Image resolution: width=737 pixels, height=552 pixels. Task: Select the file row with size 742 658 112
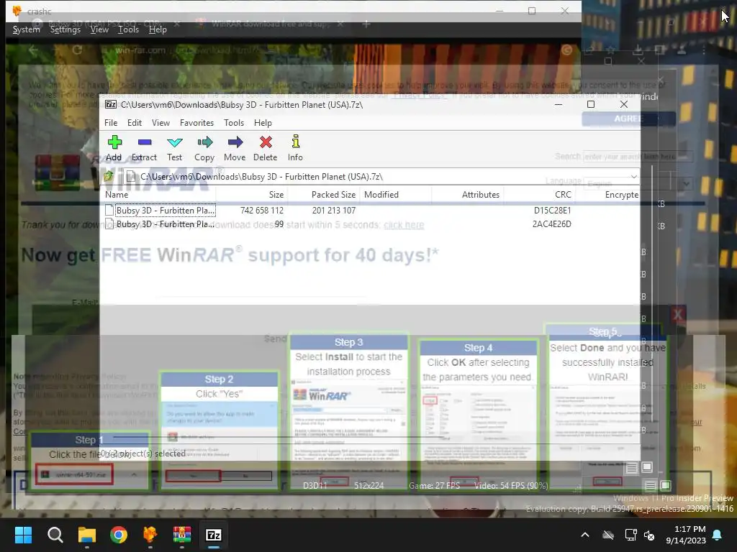(x=370, y=211)
